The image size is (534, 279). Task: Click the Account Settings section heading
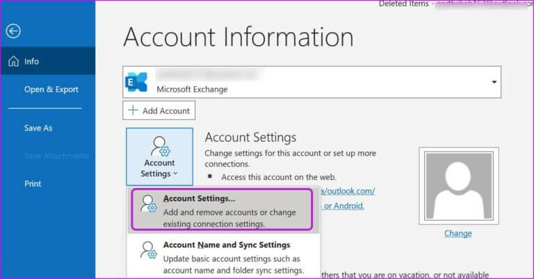[x=250, y=137]
